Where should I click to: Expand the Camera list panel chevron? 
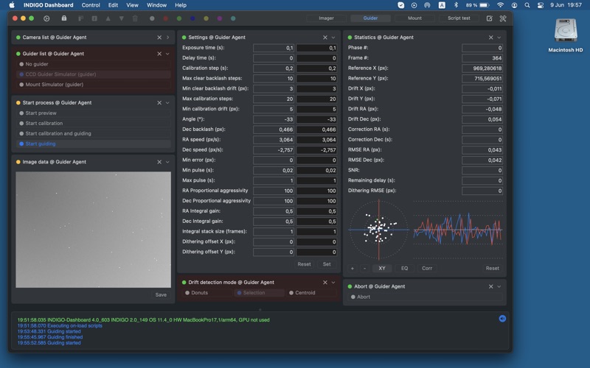(x=168, y=38)
